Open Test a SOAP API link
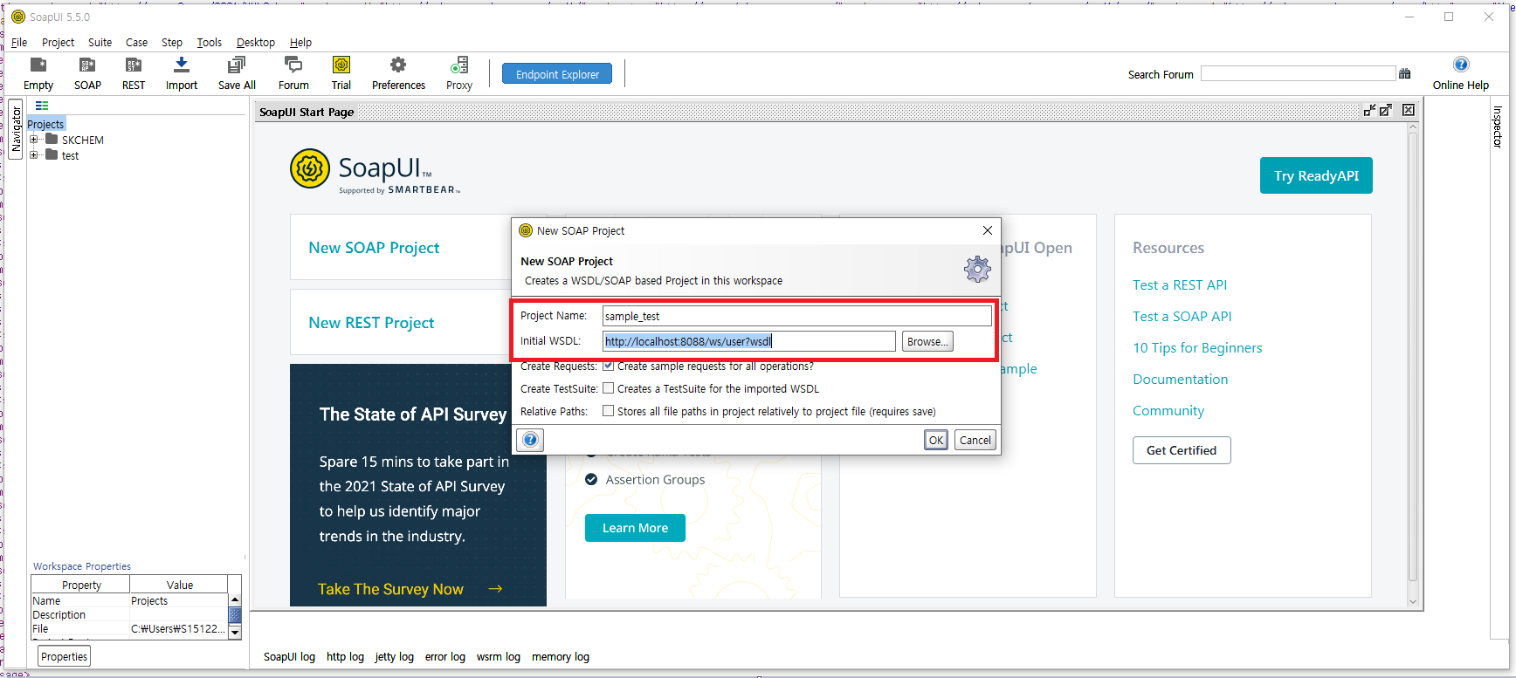 tap(1182, 316)
